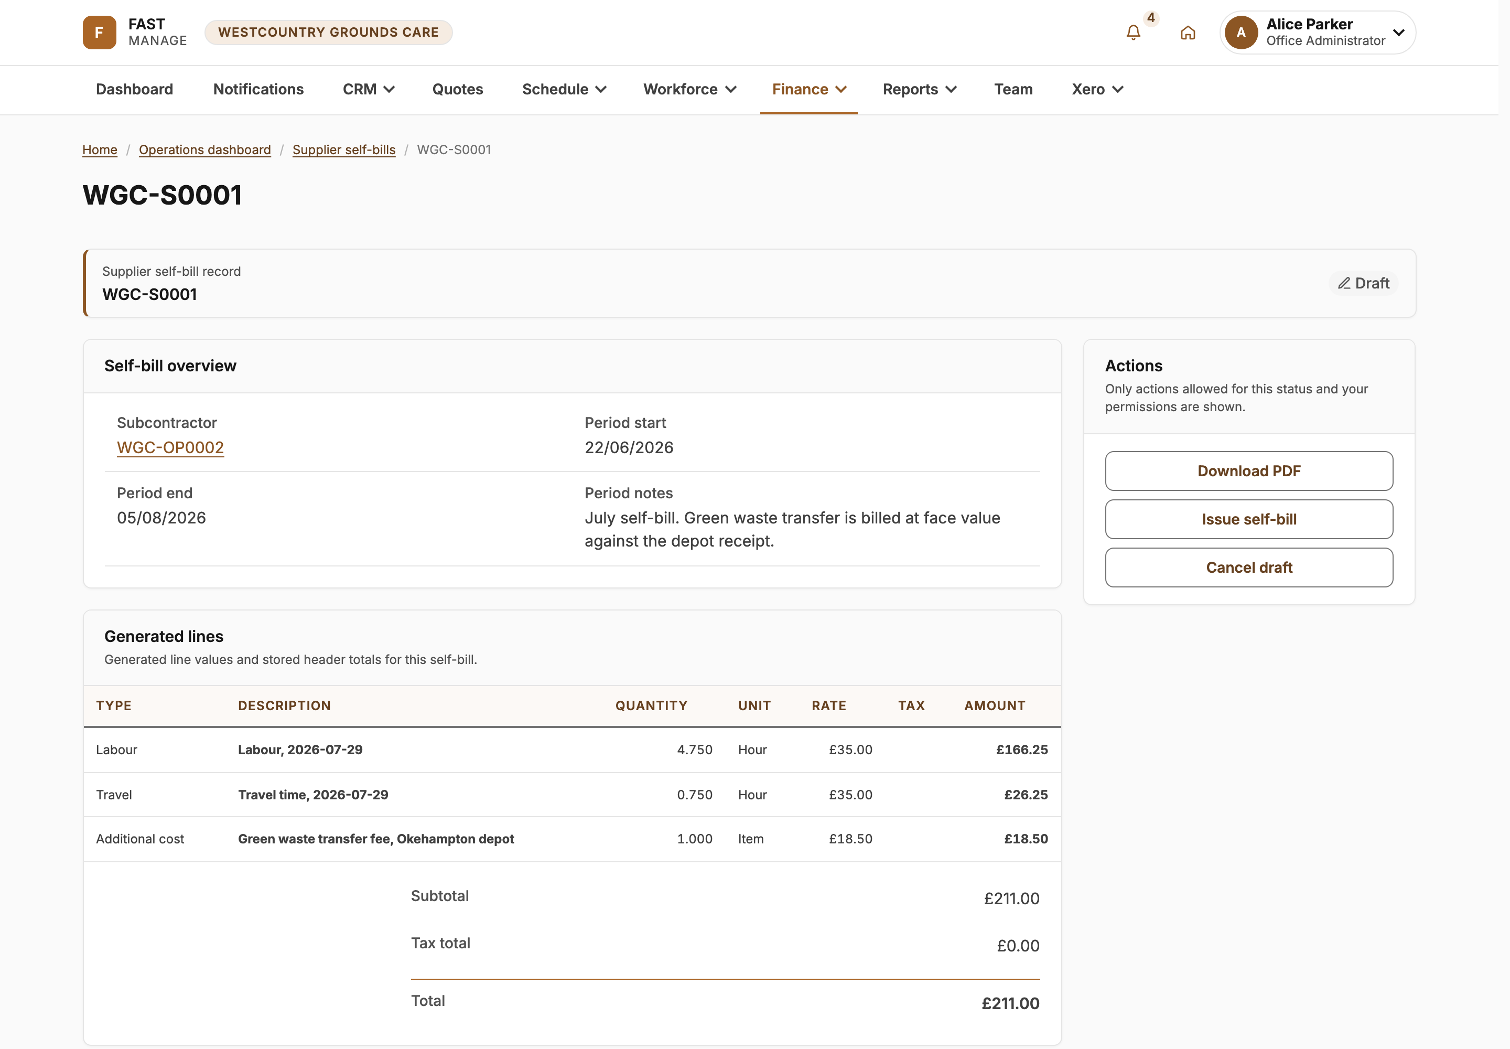Click the Fast Manage logo icon
This screenshot has width=1510, height=1049.
point(99,32)
